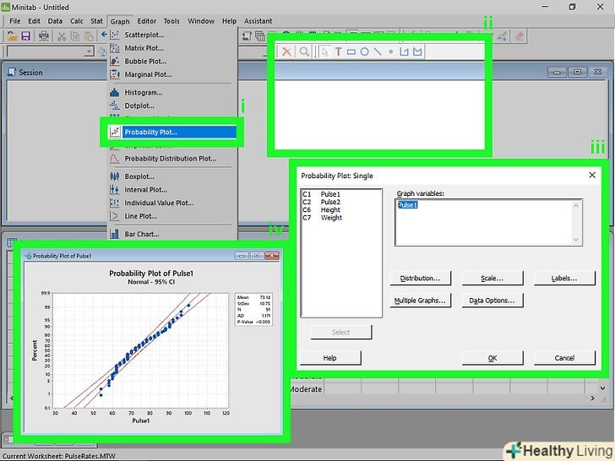The width and height of the screenshot is (615, 461).
Task: Open the Window menu
Action: (201, 21)
